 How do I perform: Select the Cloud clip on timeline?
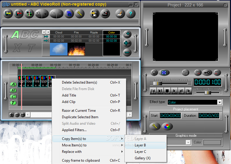coord(29,81)
